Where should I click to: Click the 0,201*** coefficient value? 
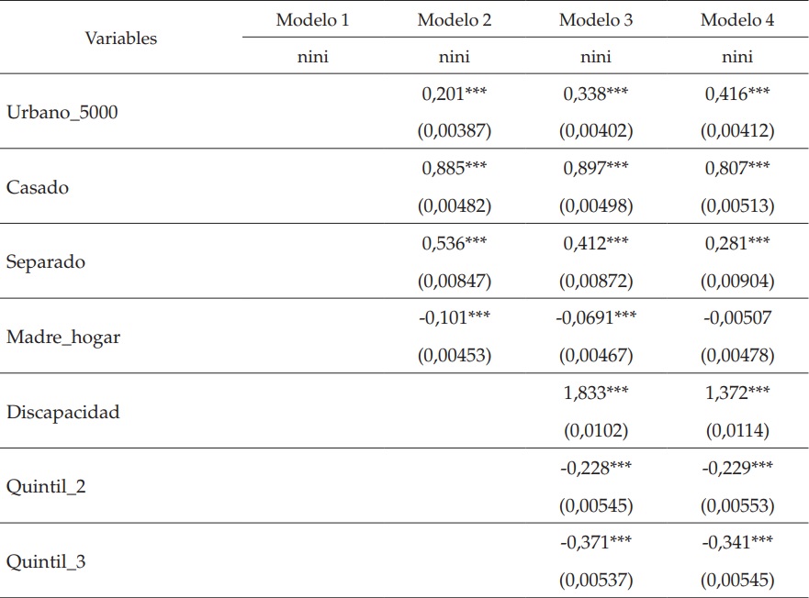click(x=455, y=94)
